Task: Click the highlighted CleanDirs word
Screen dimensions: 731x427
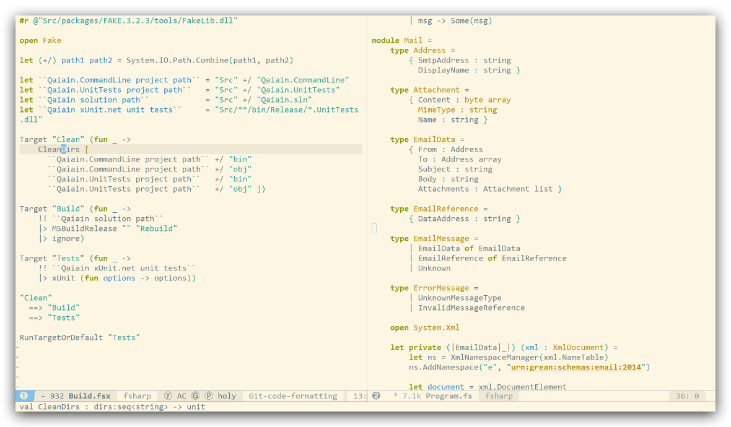Action: (x=59, y=149)
